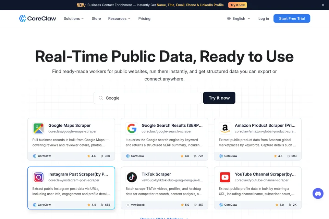
Task: Click star rating 4.5 on Amazon card
Action: click(278, 156)
